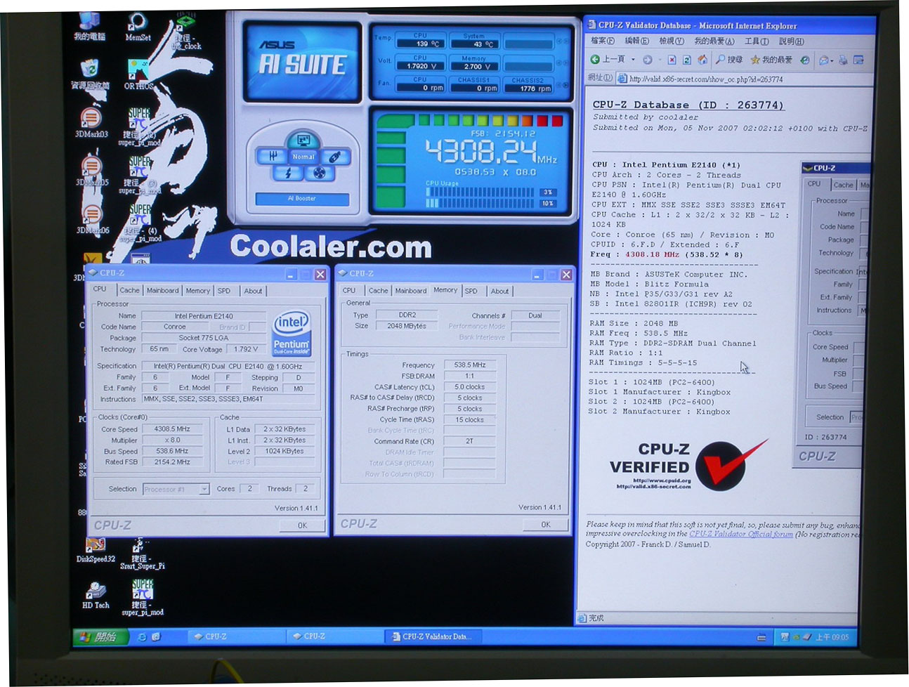The image size is (909, 687).
Task: Click the Cache tab in partial CPU-Z panel
Action: tap(843, 185)
